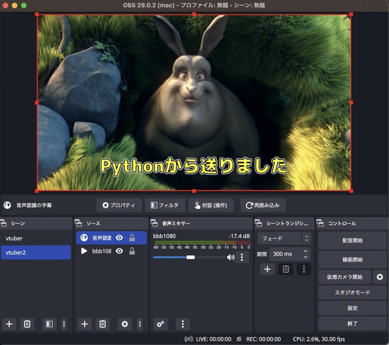
Task: Open Scenes panel three-dot menu
Action: [x=64, y=324]
